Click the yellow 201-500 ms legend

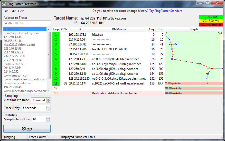(211, 21)
